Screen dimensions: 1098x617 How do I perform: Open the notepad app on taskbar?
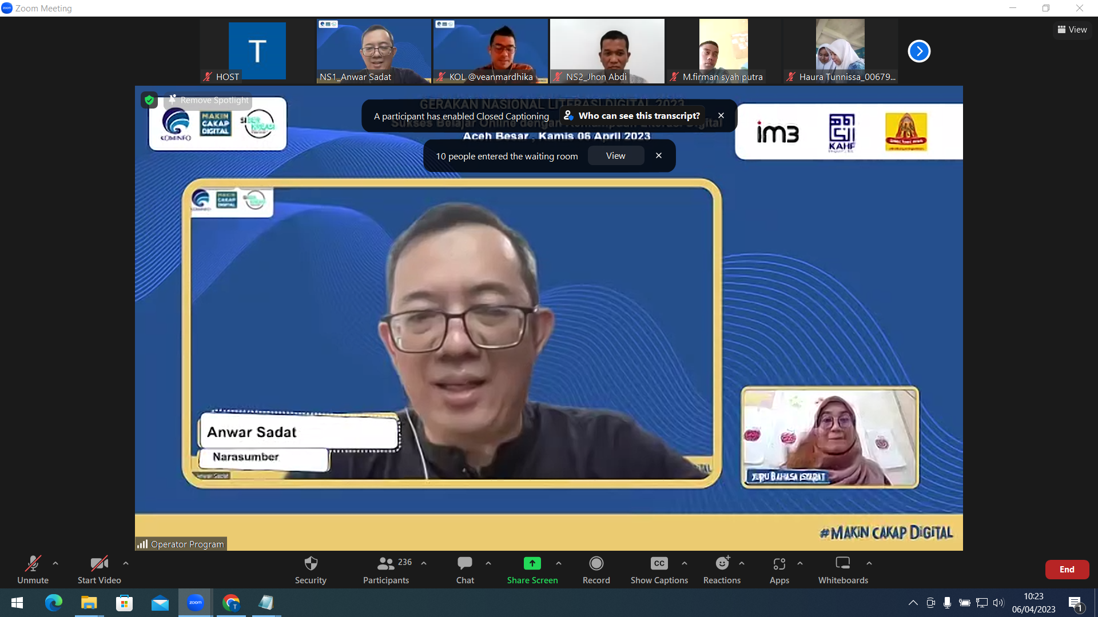click(x=266, y=603)
